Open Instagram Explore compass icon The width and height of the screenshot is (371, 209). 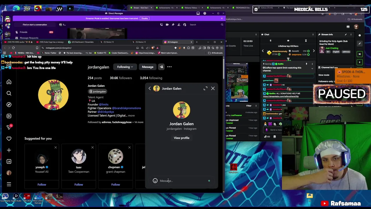click(x=9, y=105)
